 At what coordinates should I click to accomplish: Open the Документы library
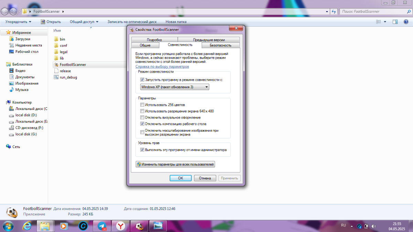tap(25, 77)
